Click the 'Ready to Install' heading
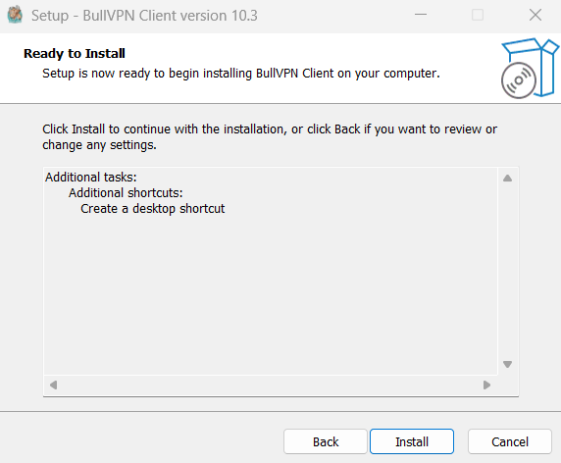 (x=75, y=54)
